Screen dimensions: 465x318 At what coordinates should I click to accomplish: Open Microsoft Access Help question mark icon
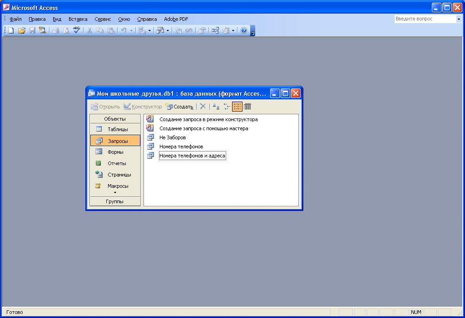(x=244, y=30)
